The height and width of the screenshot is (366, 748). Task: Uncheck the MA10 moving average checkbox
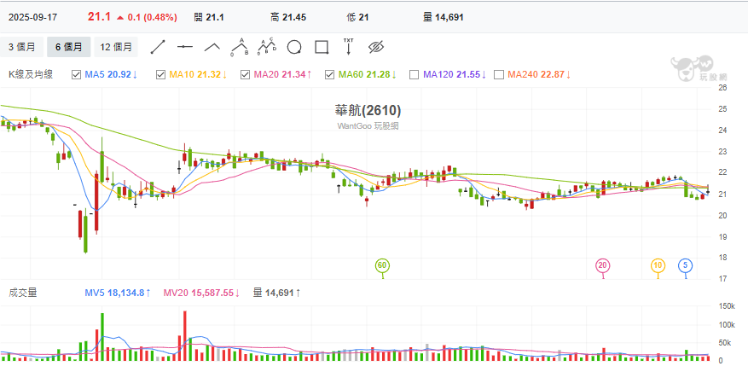point(161,75)
